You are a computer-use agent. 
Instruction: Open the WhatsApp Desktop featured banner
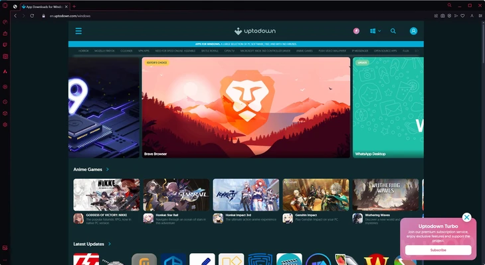pos(388,107)
